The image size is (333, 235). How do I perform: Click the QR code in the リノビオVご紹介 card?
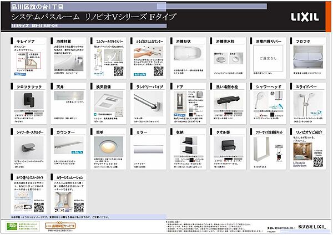point(318,162)
